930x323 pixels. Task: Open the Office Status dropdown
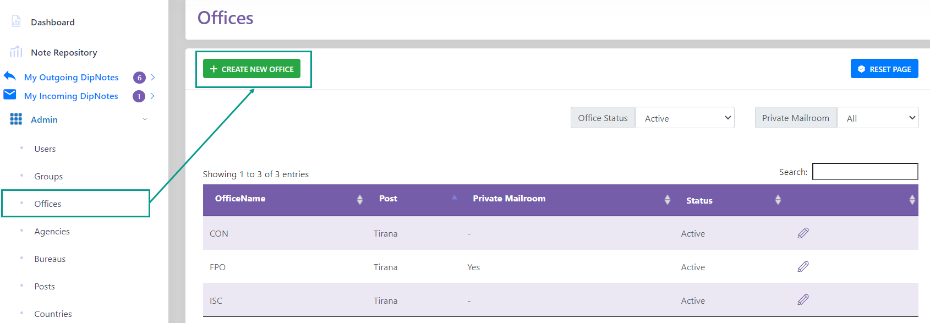(685, 118)
